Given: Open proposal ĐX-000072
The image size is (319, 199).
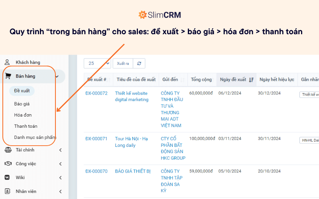Looking at the screenshot, I should [96, 93].
